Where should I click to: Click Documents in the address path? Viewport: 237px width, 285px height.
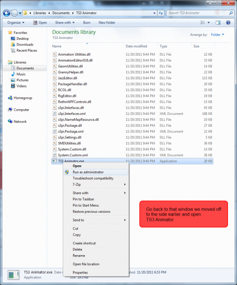[x=61, y=13]
